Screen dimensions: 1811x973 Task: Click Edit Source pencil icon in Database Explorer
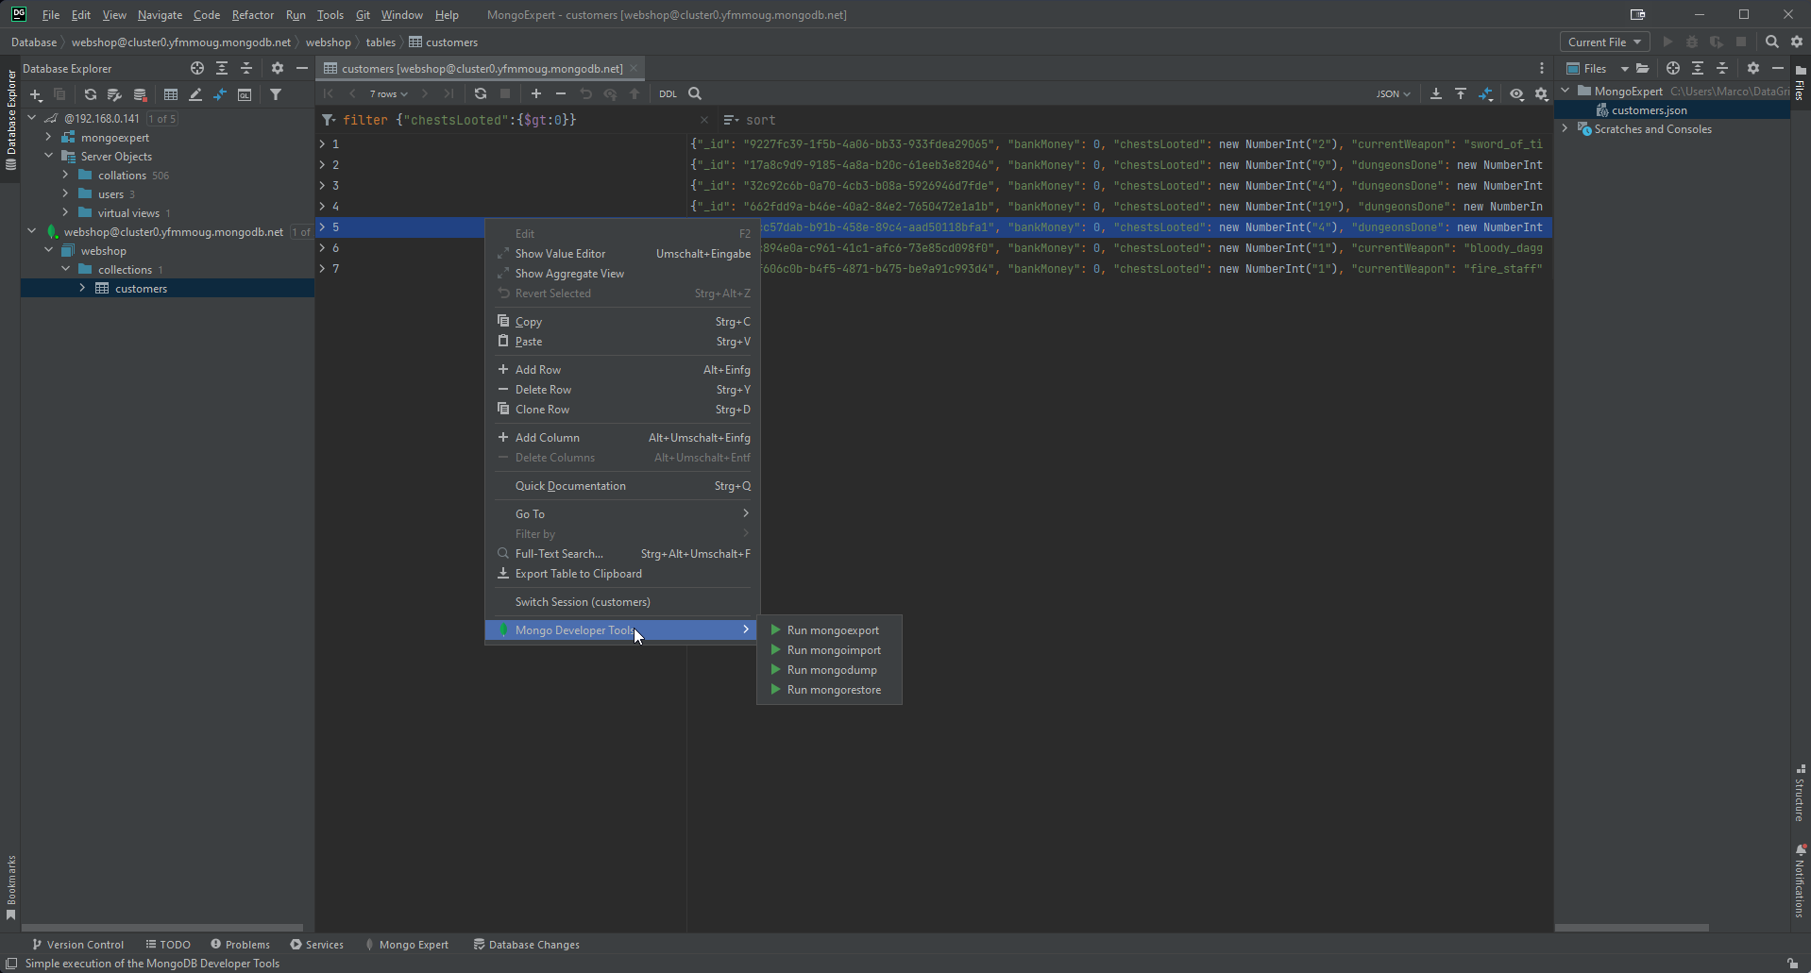coord(195,94)
